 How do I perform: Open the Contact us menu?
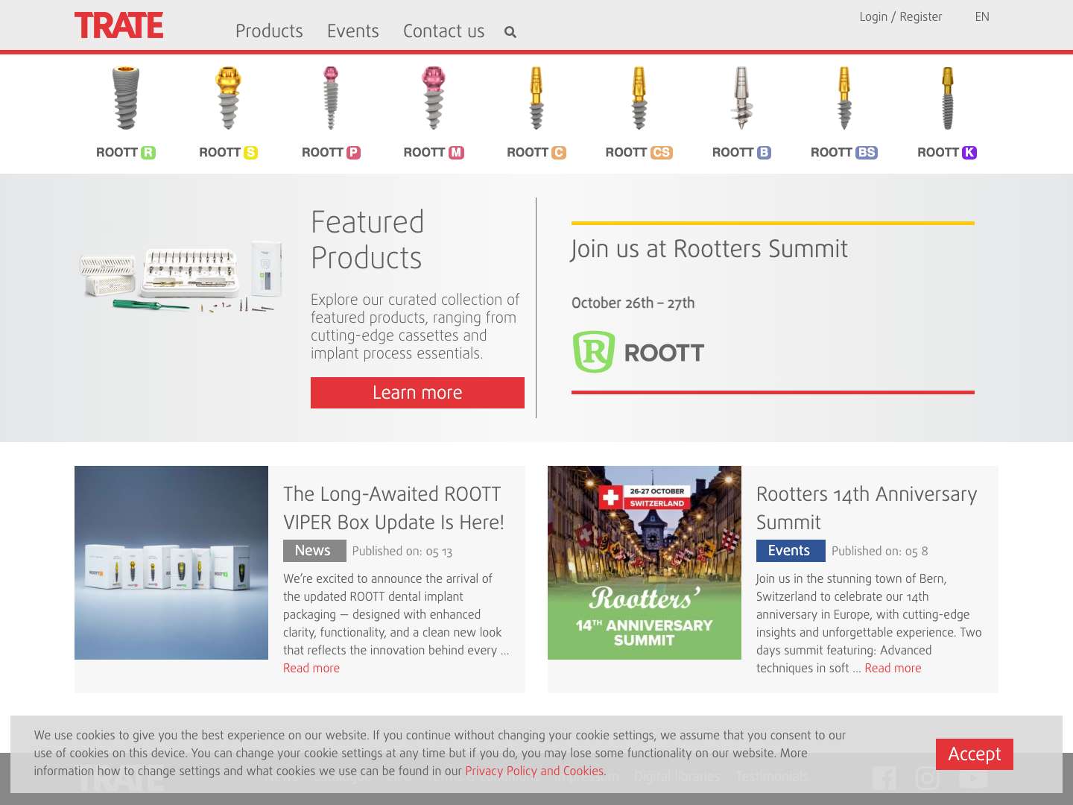click(443, 31)
